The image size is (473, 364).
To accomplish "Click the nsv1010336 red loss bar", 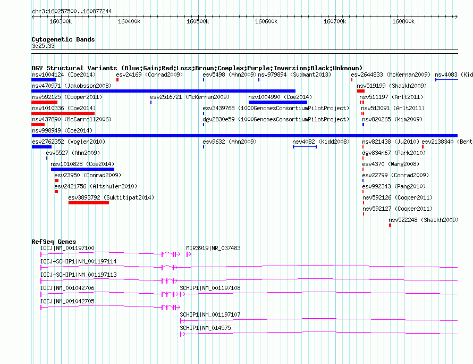I will [x=63, y=113].
